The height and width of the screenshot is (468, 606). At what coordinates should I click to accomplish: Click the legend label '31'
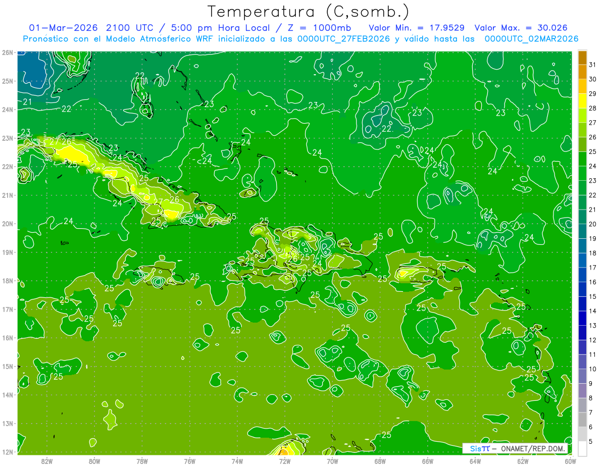coord(592,65)
